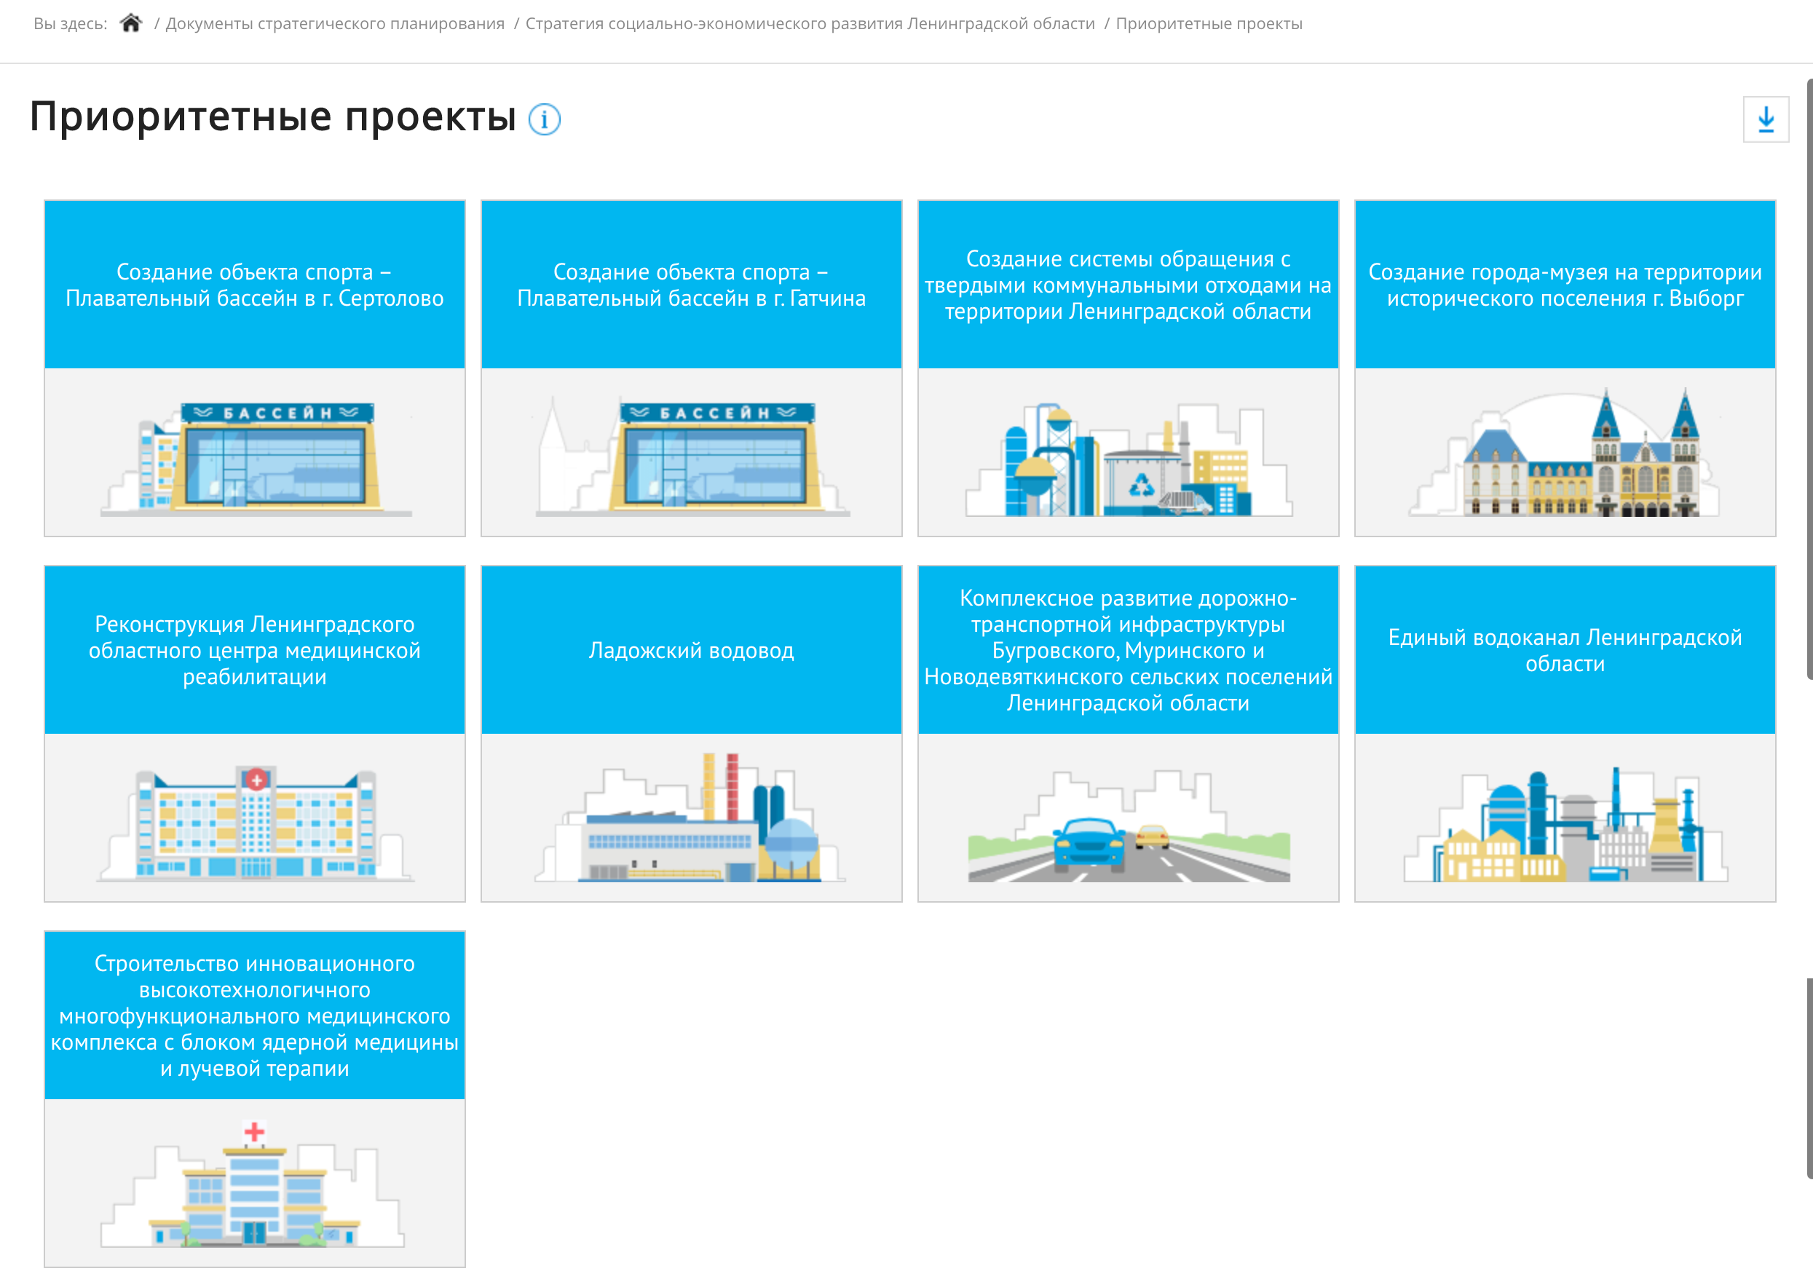The height and width of the screenshot is (1287, 1813).
Task: Open Документы стратегического планирования breadcrumb
Action: [x=334, y=24]
